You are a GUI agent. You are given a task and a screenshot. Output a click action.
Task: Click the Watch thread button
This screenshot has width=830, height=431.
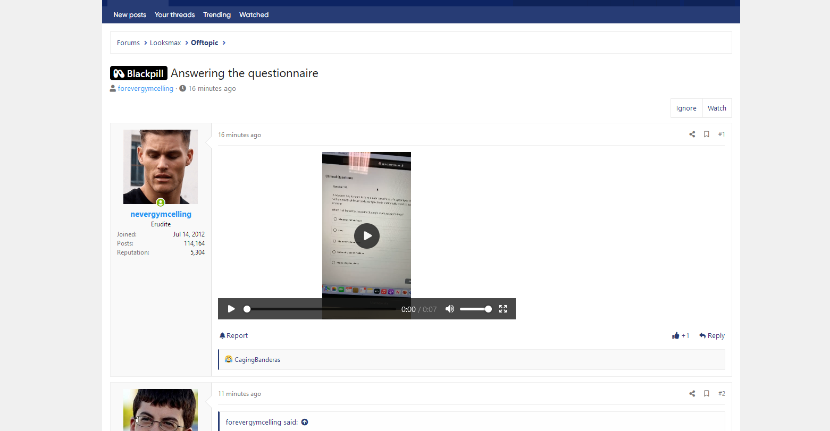(717, 108)
